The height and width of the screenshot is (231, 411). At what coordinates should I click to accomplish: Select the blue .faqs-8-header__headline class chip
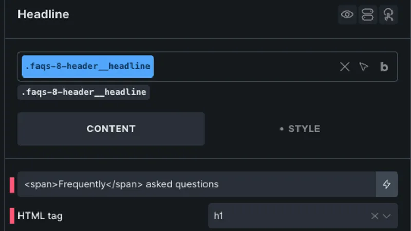tap(87, 67)
